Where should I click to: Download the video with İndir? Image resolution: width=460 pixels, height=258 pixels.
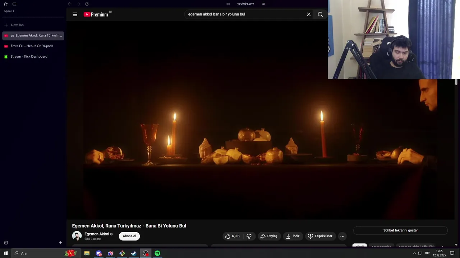coord(293,236)
